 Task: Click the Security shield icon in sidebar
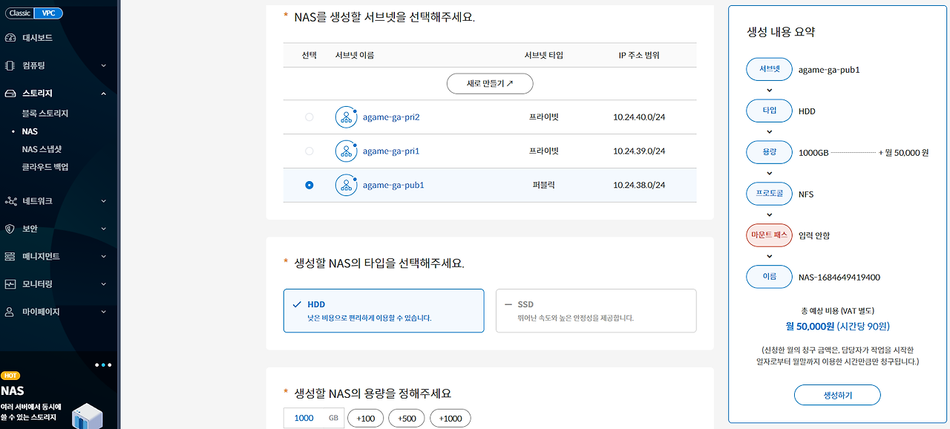point(10,229)
